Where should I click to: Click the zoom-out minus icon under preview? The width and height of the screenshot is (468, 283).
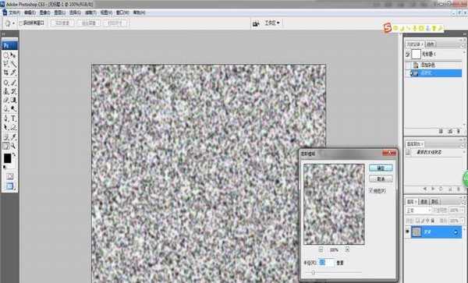(x=321, y=249)
